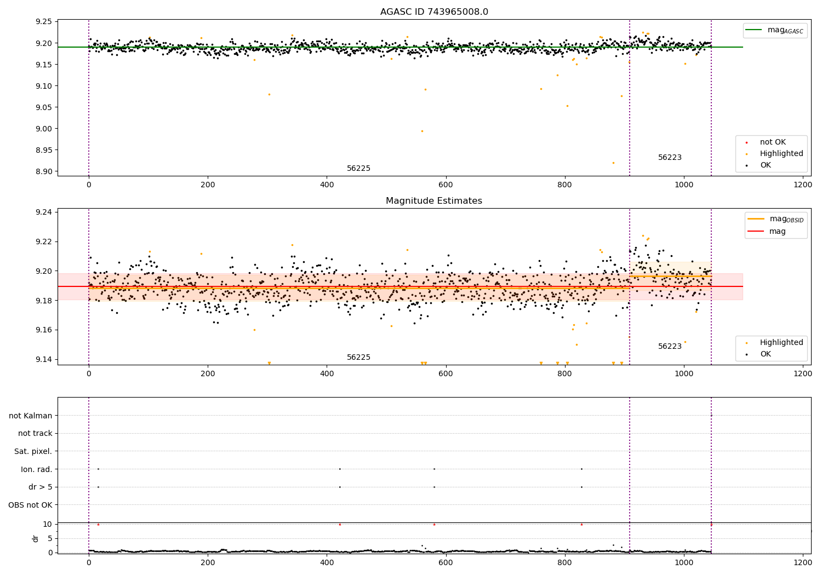Select the orange line sample beside mag OBSID legend
Screen dimensions: 822x575
click(756, 219)
